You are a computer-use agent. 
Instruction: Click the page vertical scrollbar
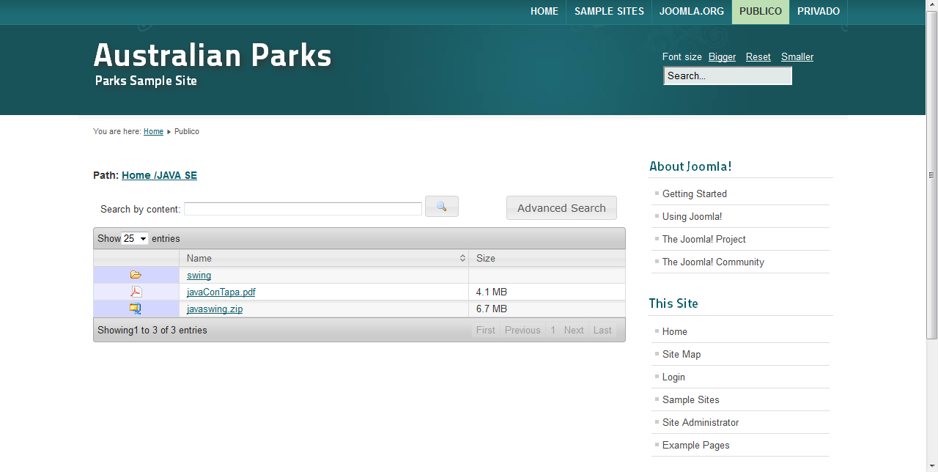click(931, 175)
